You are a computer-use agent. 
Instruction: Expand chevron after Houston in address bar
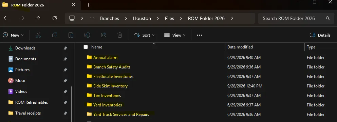(158, 19)
